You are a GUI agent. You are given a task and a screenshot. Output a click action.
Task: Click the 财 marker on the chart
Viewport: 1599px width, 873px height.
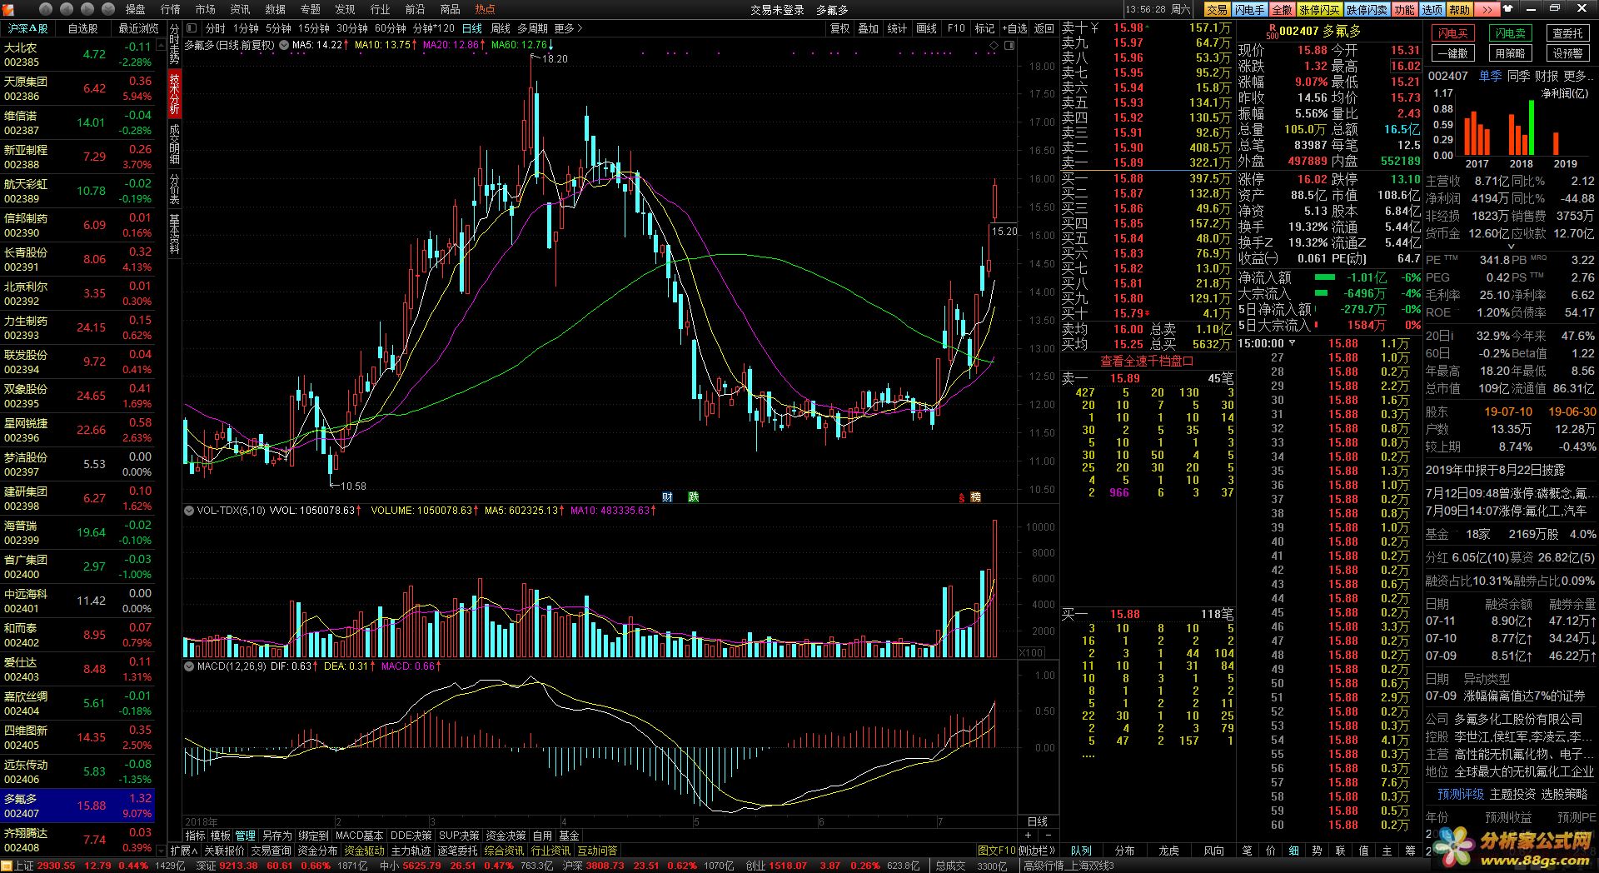point(667,496)
